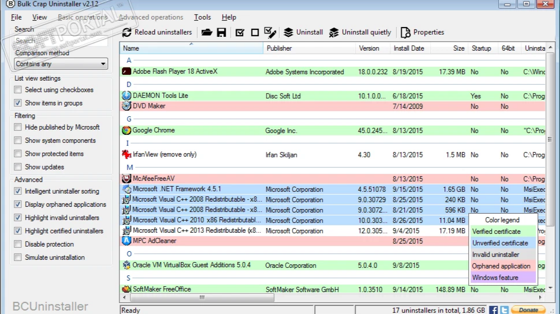Viewport: 560px width, 314px height.
Task: Sort by Publisher column header
Action: point(309,48)
